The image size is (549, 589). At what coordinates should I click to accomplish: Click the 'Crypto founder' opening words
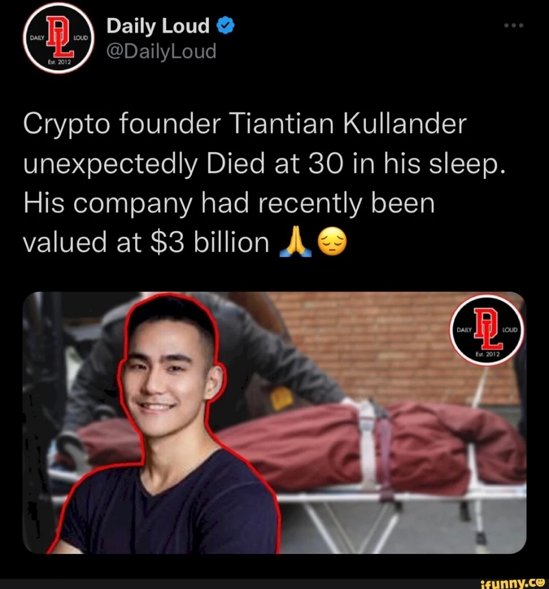(x=122, y=124)
